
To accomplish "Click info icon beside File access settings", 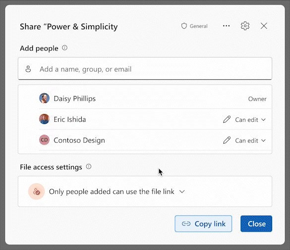I will (x=89, y=166).
